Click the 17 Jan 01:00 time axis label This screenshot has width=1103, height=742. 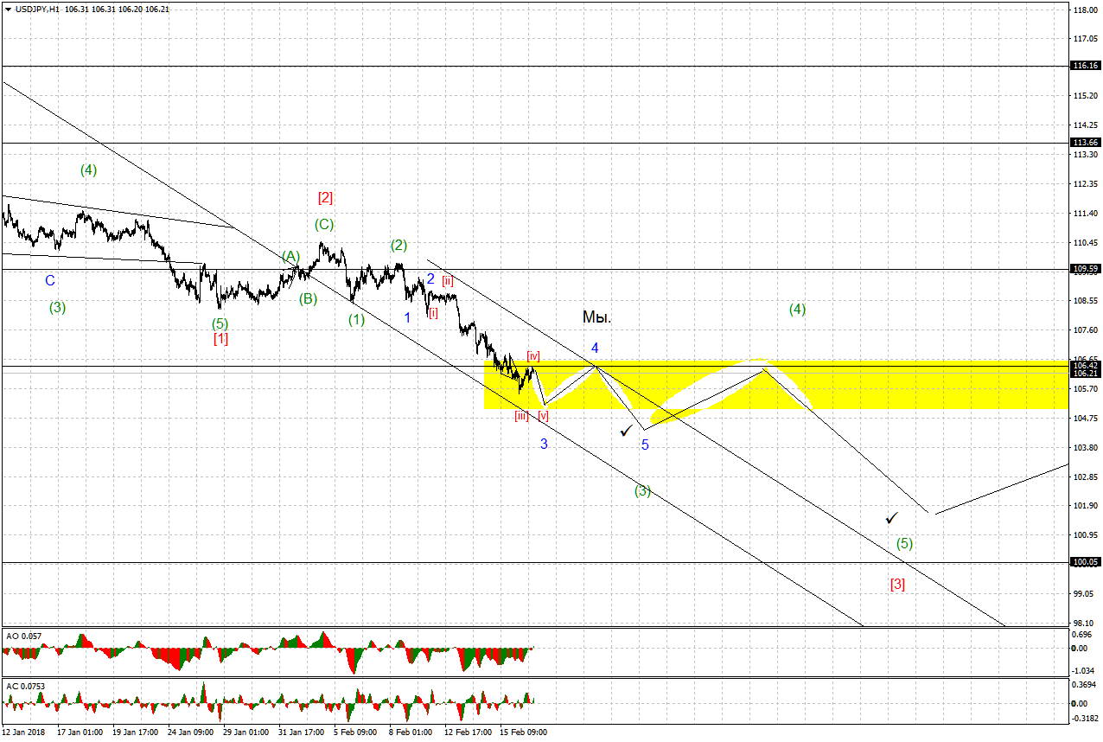tap(80, 732)
